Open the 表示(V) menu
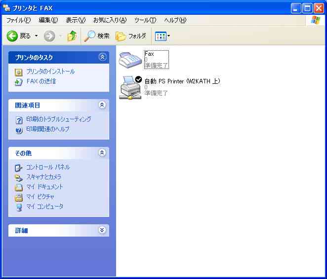Viewport: 327px width, 279px height. point(76,20)
